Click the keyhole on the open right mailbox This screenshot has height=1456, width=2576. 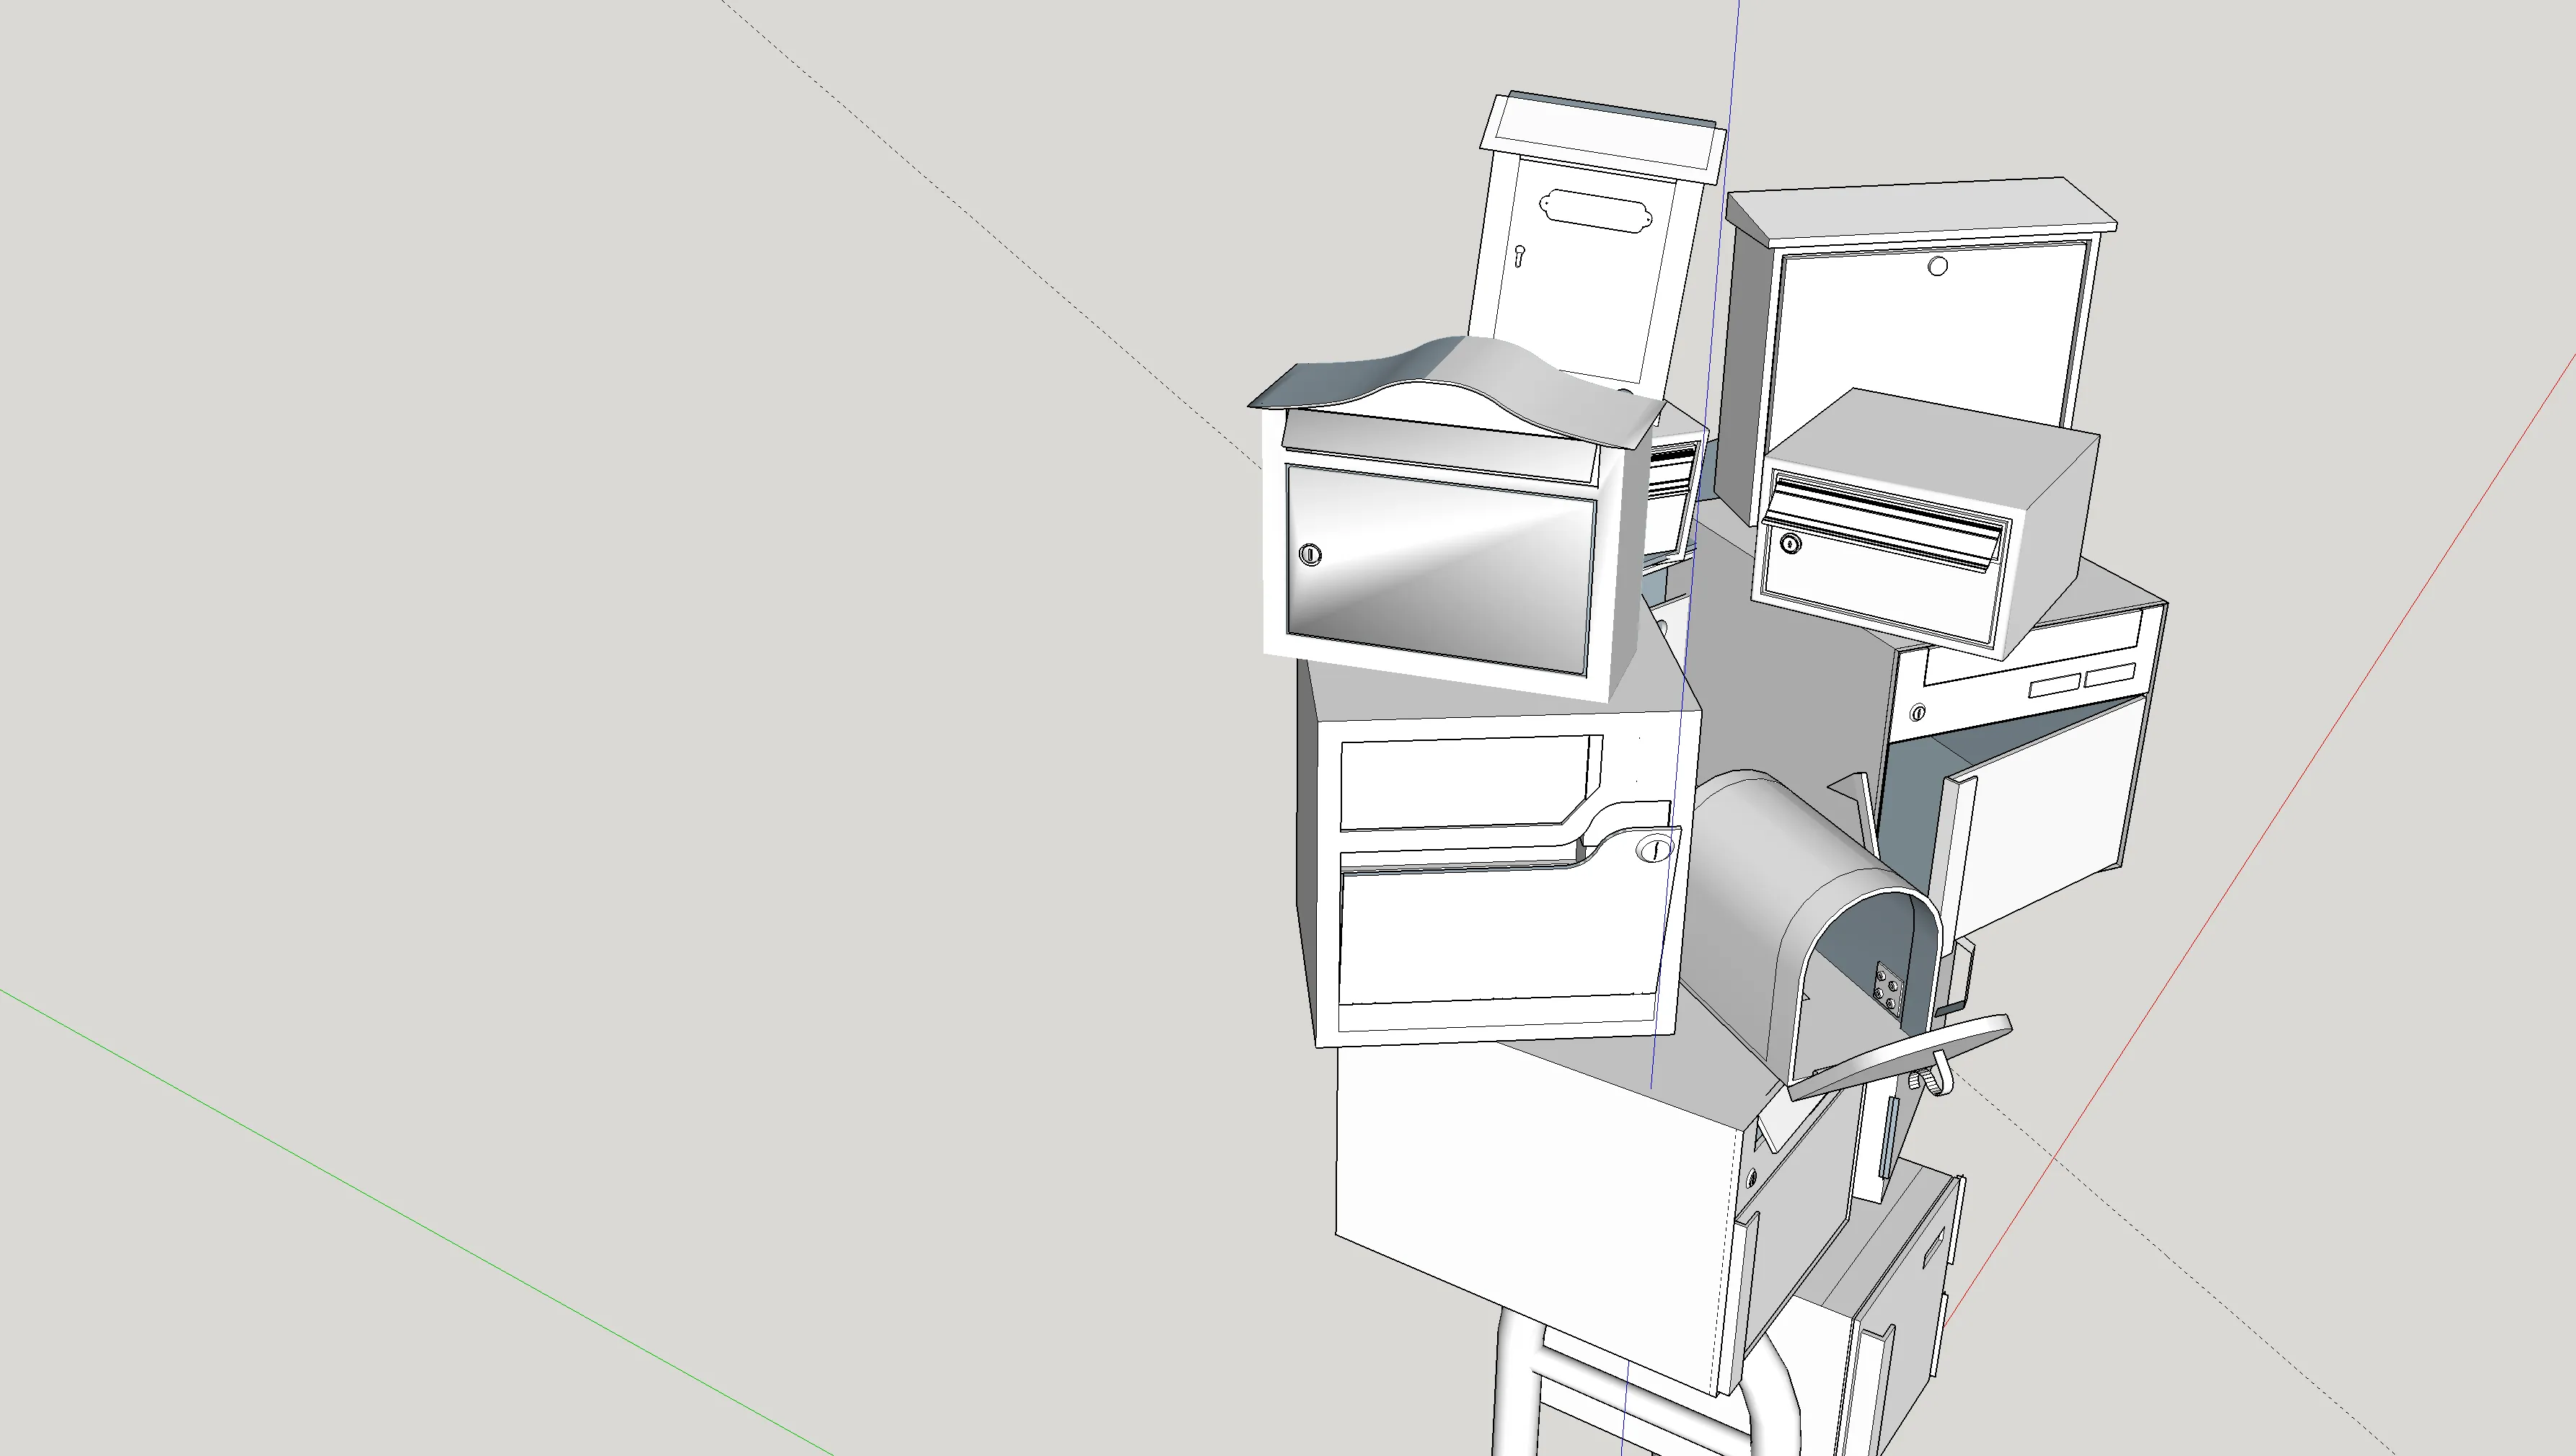(x=1918, y=713)
